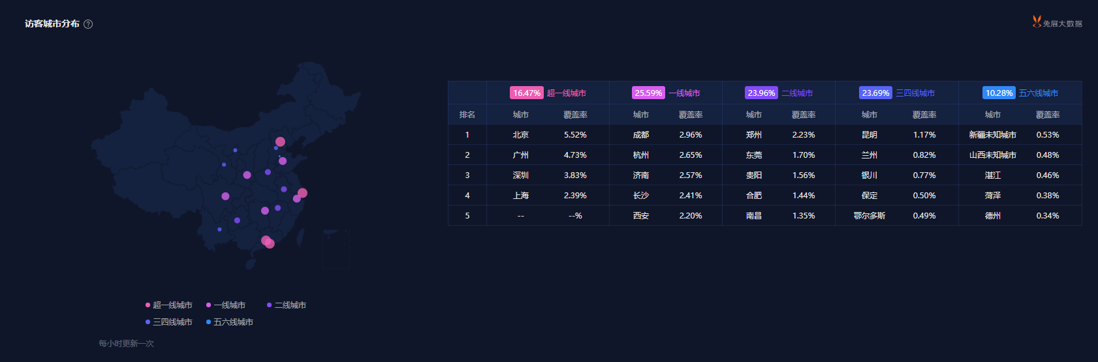Click the 鄂尔多斯 table entry
The height and width of the screenshot is (362, 1098).
869,216
